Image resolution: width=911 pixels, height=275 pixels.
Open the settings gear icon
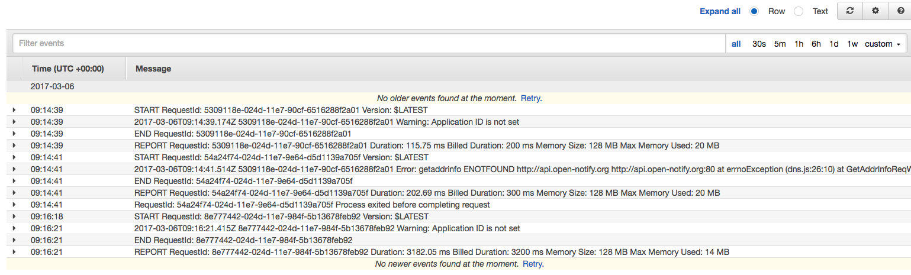point(875,11)
